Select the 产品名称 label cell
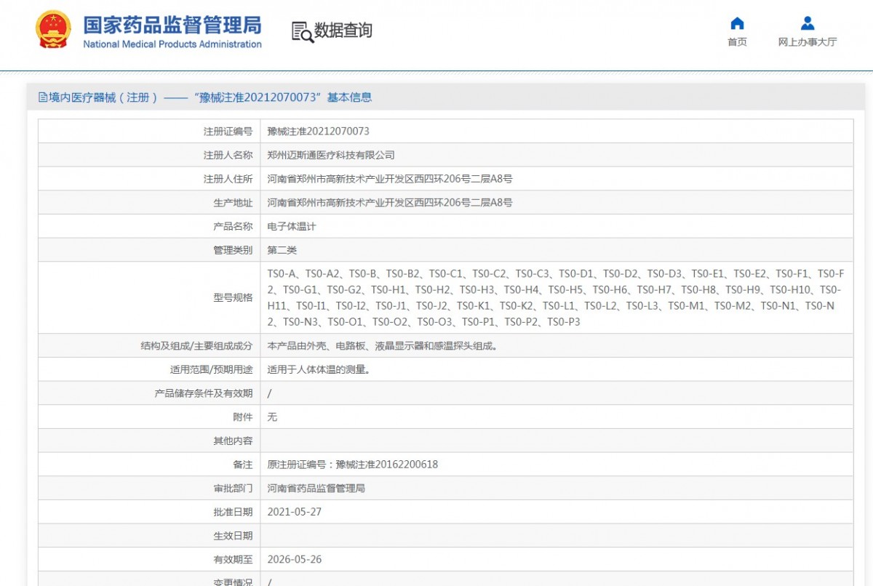Viewport: 873px width, 586px height. coord(149,227)
